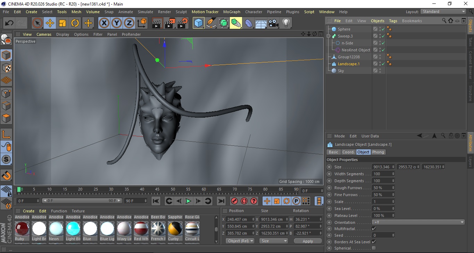Toggle Sphere visibility dots
The height and width of the screenshot is (253, 474).
[x=380, y=29]
